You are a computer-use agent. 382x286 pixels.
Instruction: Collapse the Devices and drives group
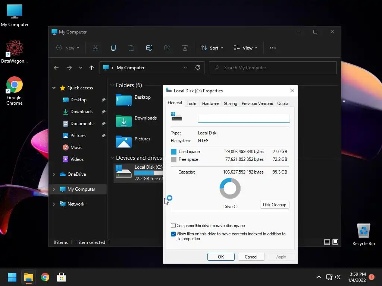tap(112, 158)
